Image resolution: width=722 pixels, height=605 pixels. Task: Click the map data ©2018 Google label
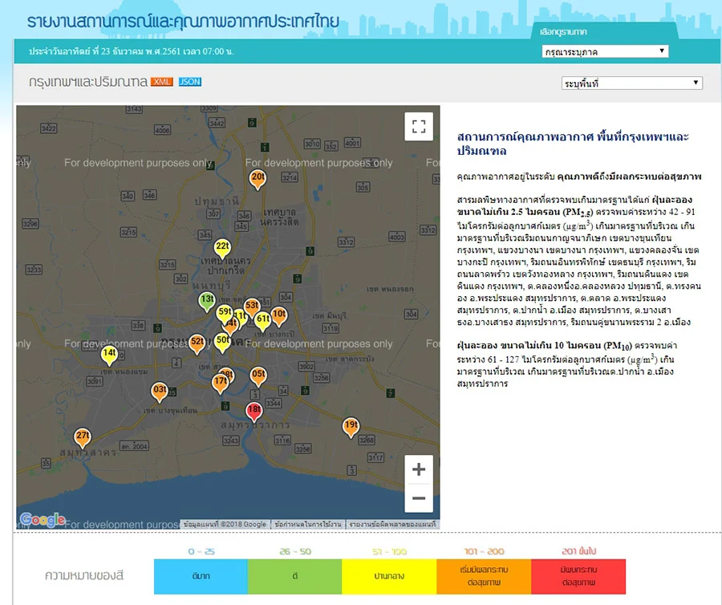coord(225,524)
